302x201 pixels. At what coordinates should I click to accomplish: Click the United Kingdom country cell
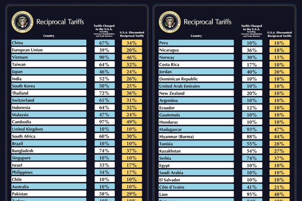tap(49, 129)
